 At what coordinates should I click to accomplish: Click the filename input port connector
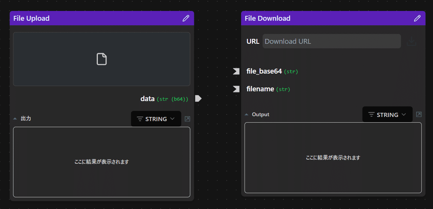pos(236,89)
